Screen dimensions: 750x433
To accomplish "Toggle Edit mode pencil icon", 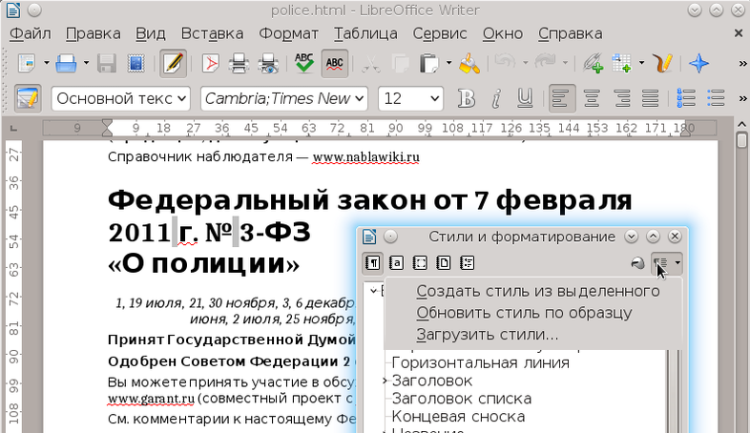I will click(173, 63).
